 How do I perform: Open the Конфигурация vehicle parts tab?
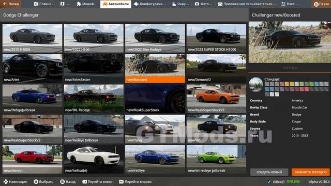tap(149, 4)
